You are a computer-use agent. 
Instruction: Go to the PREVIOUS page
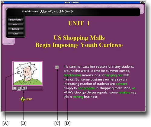pyautogui.click(x=16, y=20)
